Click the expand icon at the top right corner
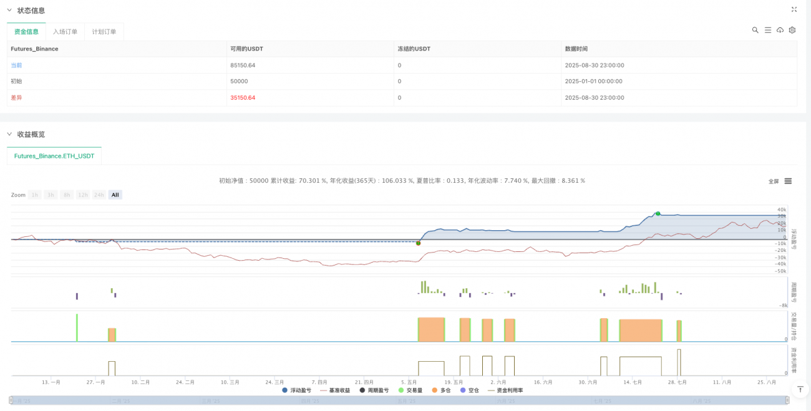The height and width of the screenshot is (411, 811). [794, 9]
